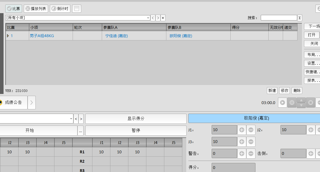
Task: Expand match row 1 details triangle
Action: [x=8, y=36]
